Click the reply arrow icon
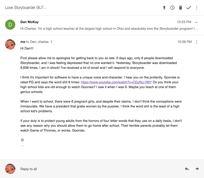204x178 pixels. click(x=187, y=169)
